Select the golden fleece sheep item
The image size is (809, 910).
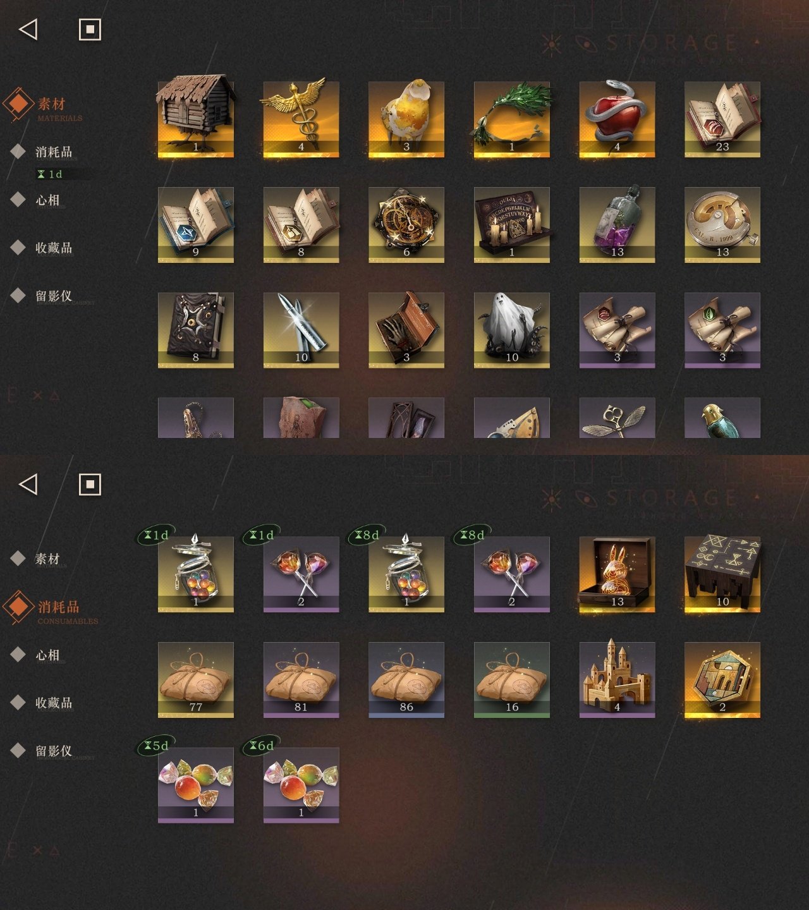pyautogui.click(x=406, y=118)
